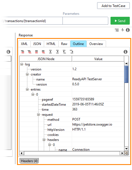Click the seventh outline toolbar icon with up arrow
Image resolution: width=132 pixels, height=170 pixels.
tap(64, 52)
